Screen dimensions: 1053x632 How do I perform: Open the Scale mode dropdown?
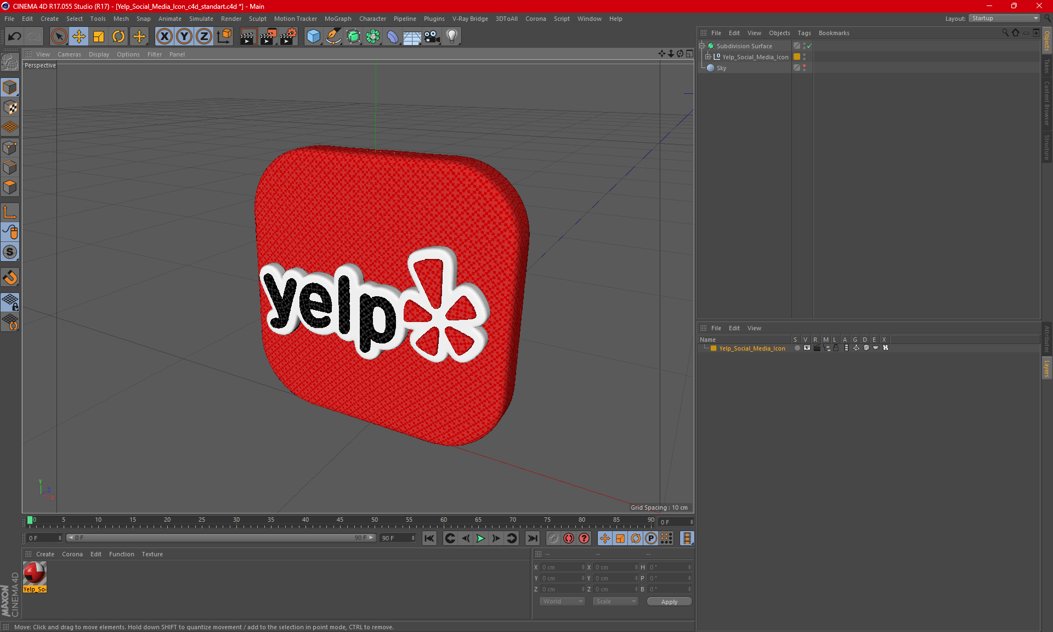pyautogui.click(x=615, y=601)
